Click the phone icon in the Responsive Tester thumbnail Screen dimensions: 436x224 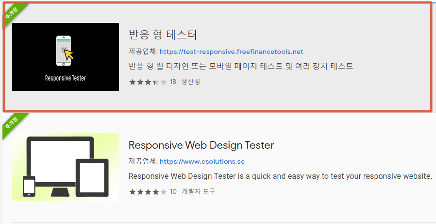(61, 50)
